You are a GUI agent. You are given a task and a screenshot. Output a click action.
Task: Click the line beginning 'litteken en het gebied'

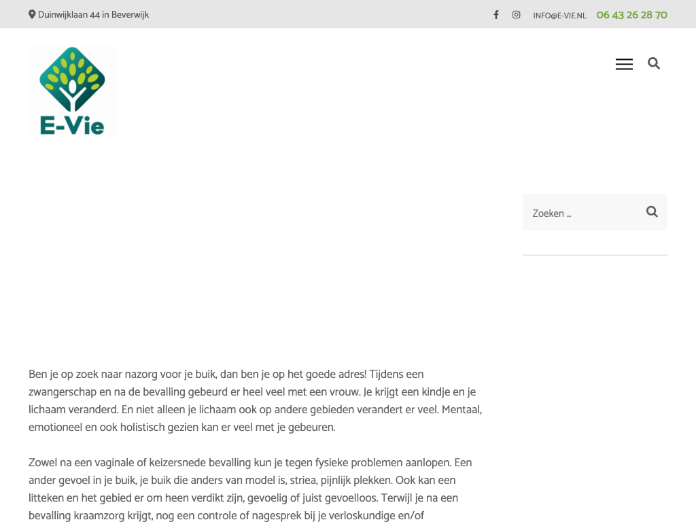tap(243, 498)
